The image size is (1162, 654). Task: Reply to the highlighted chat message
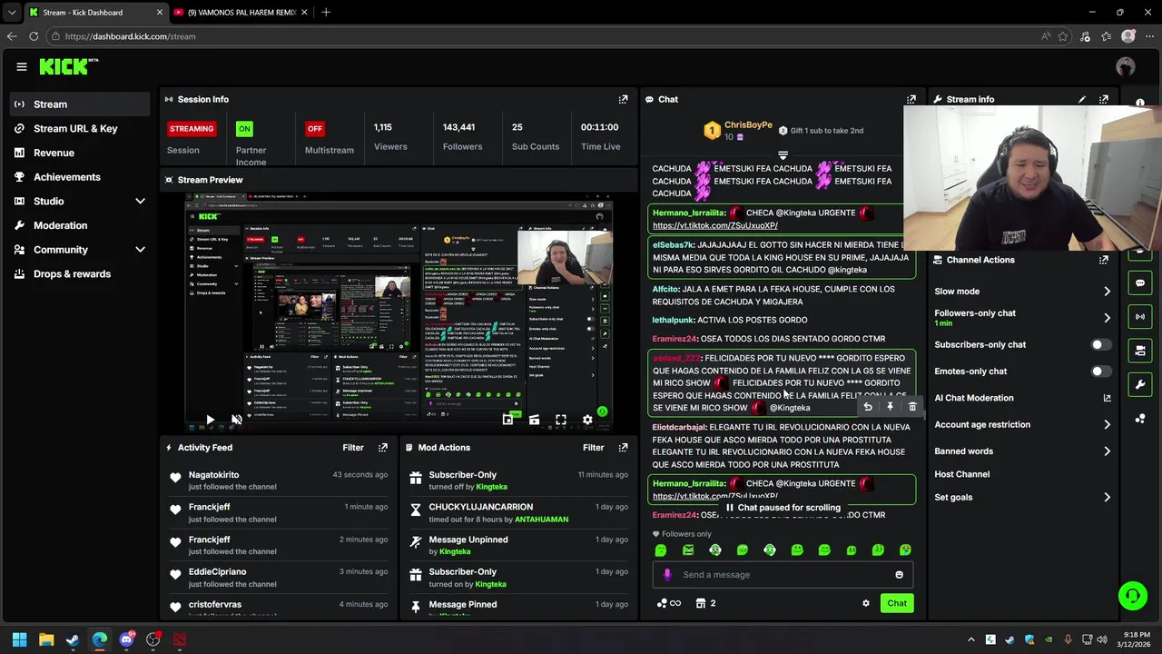click(868, 407)
